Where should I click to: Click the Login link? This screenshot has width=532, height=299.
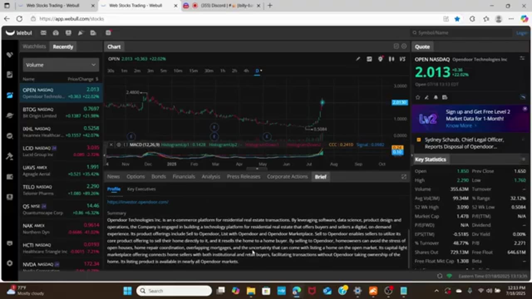click(x=521, y=33)
